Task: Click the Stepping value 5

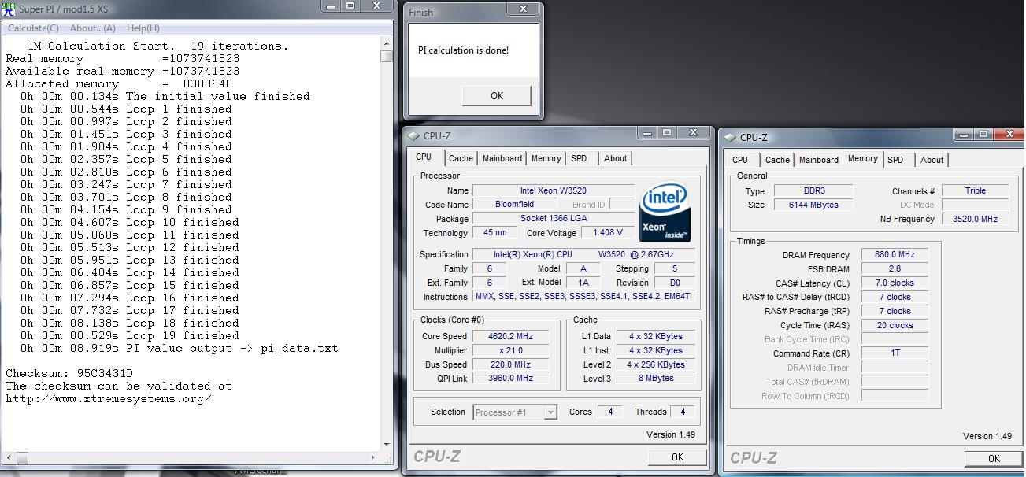Action: (x=674, y=268)
